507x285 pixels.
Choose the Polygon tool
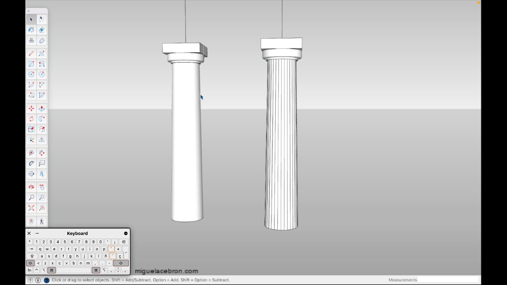(x=42, y=74)
